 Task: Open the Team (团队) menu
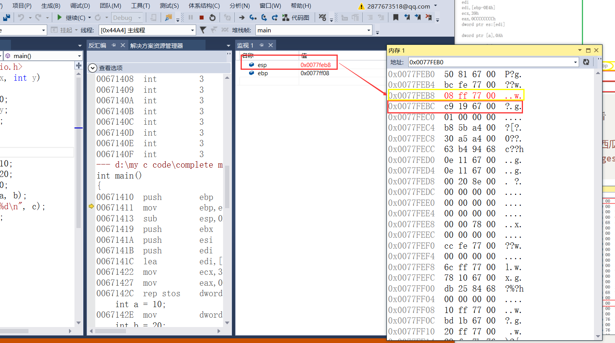pos(110,6)
